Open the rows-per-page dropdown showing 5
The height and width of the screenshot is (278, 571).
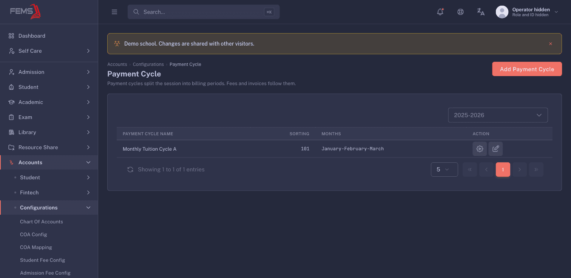444,170
